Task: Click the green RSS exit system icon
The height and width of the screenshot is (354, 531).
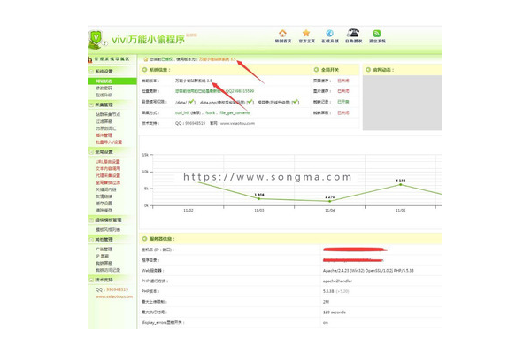Action: [377, 33]
